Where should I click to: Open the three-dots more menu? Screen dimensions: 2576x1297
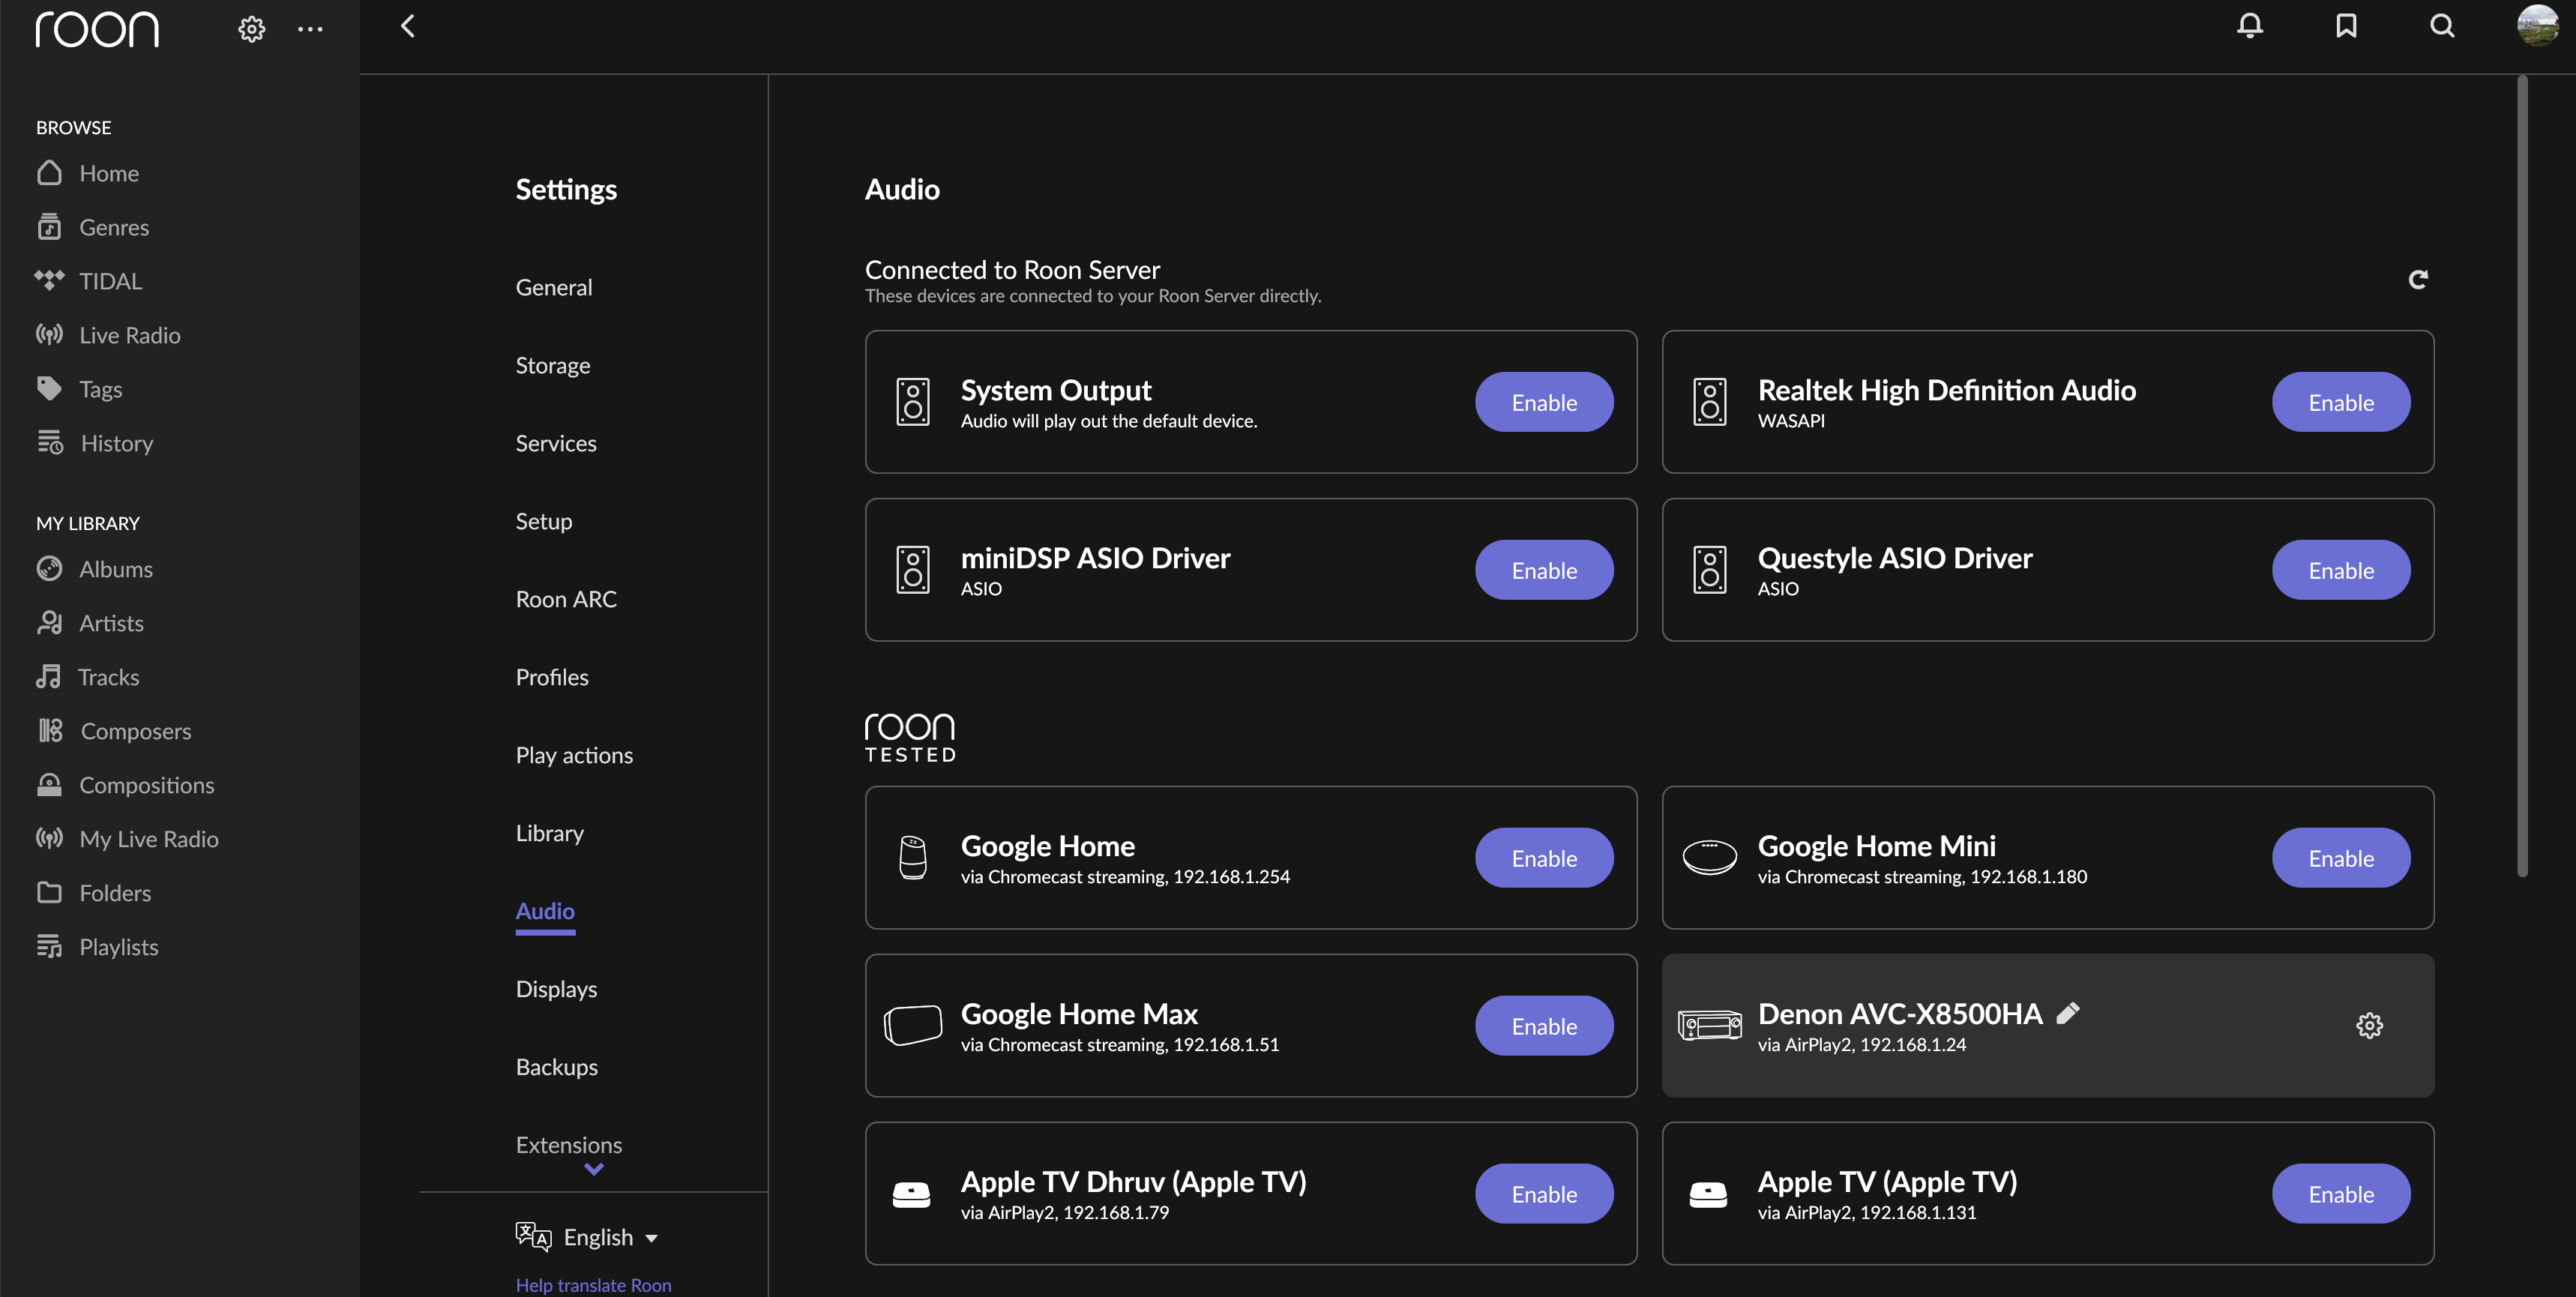pyautogui.click(x=310, y=29)
